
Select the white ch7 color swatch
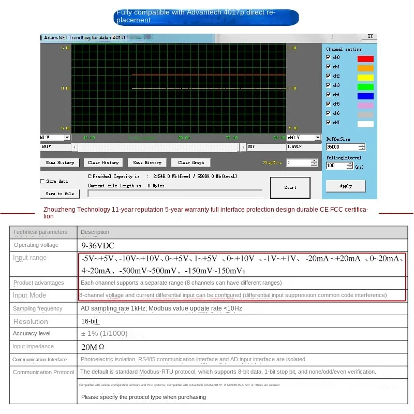pyautogui.click(x=365, y=124)
